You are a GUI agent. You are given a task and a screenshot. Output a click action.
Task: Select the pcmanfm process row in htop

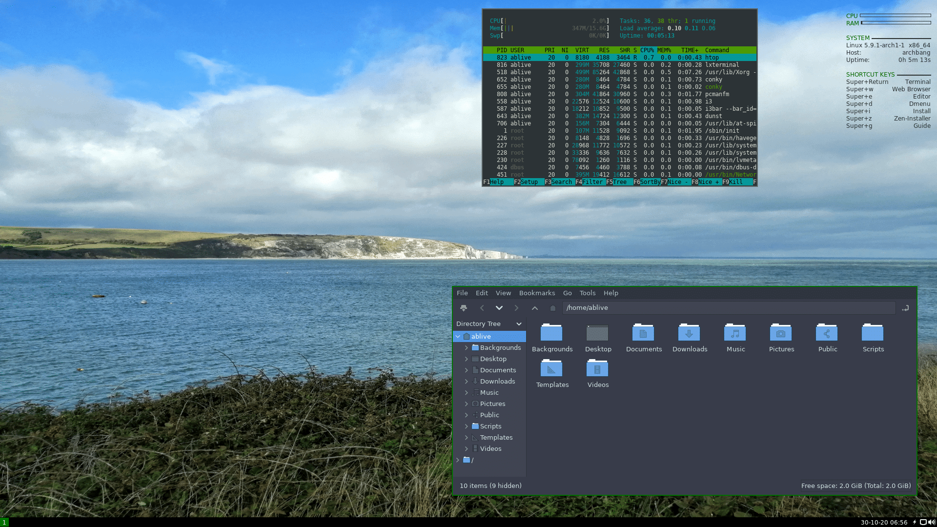620,94
